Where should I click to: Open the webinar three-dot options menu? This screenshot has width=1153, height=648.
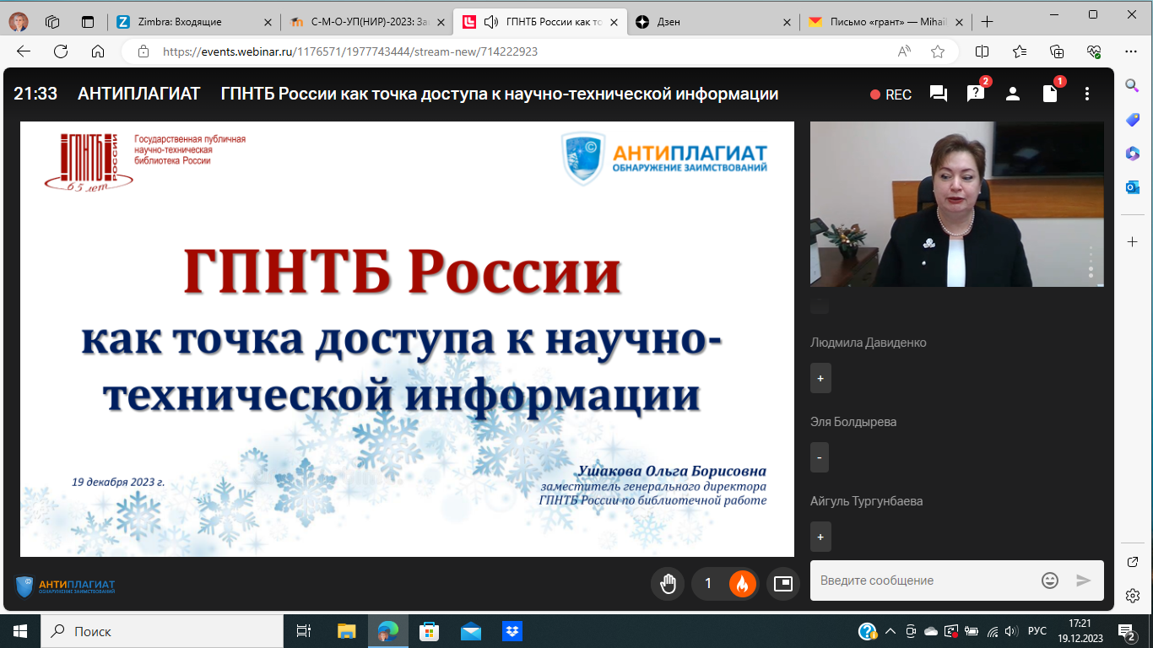(1087, 94)
